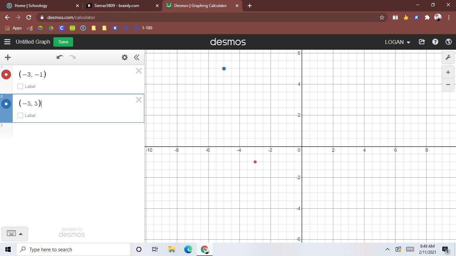Viewport: 456px width, 256px height.
Task: Switch to the Sierras5809 brainly.com tab
Action: point(117,6)
